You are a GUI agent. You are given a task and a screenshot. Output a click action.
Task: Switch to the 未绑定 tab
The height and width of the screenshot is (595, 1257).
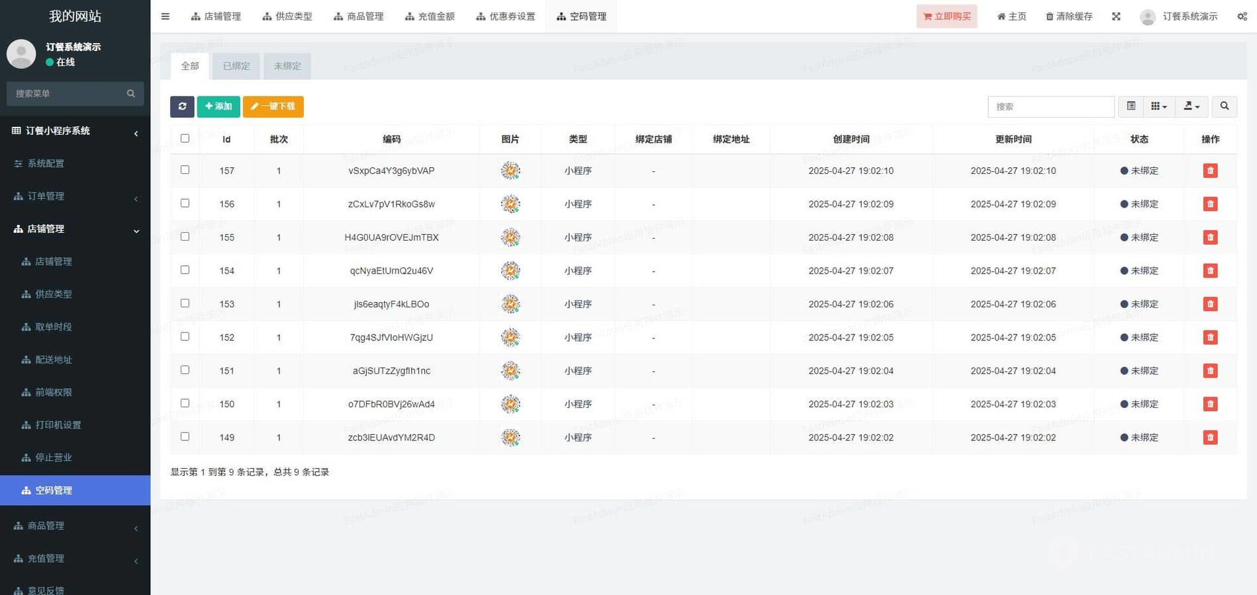click(x=287, y=66)
